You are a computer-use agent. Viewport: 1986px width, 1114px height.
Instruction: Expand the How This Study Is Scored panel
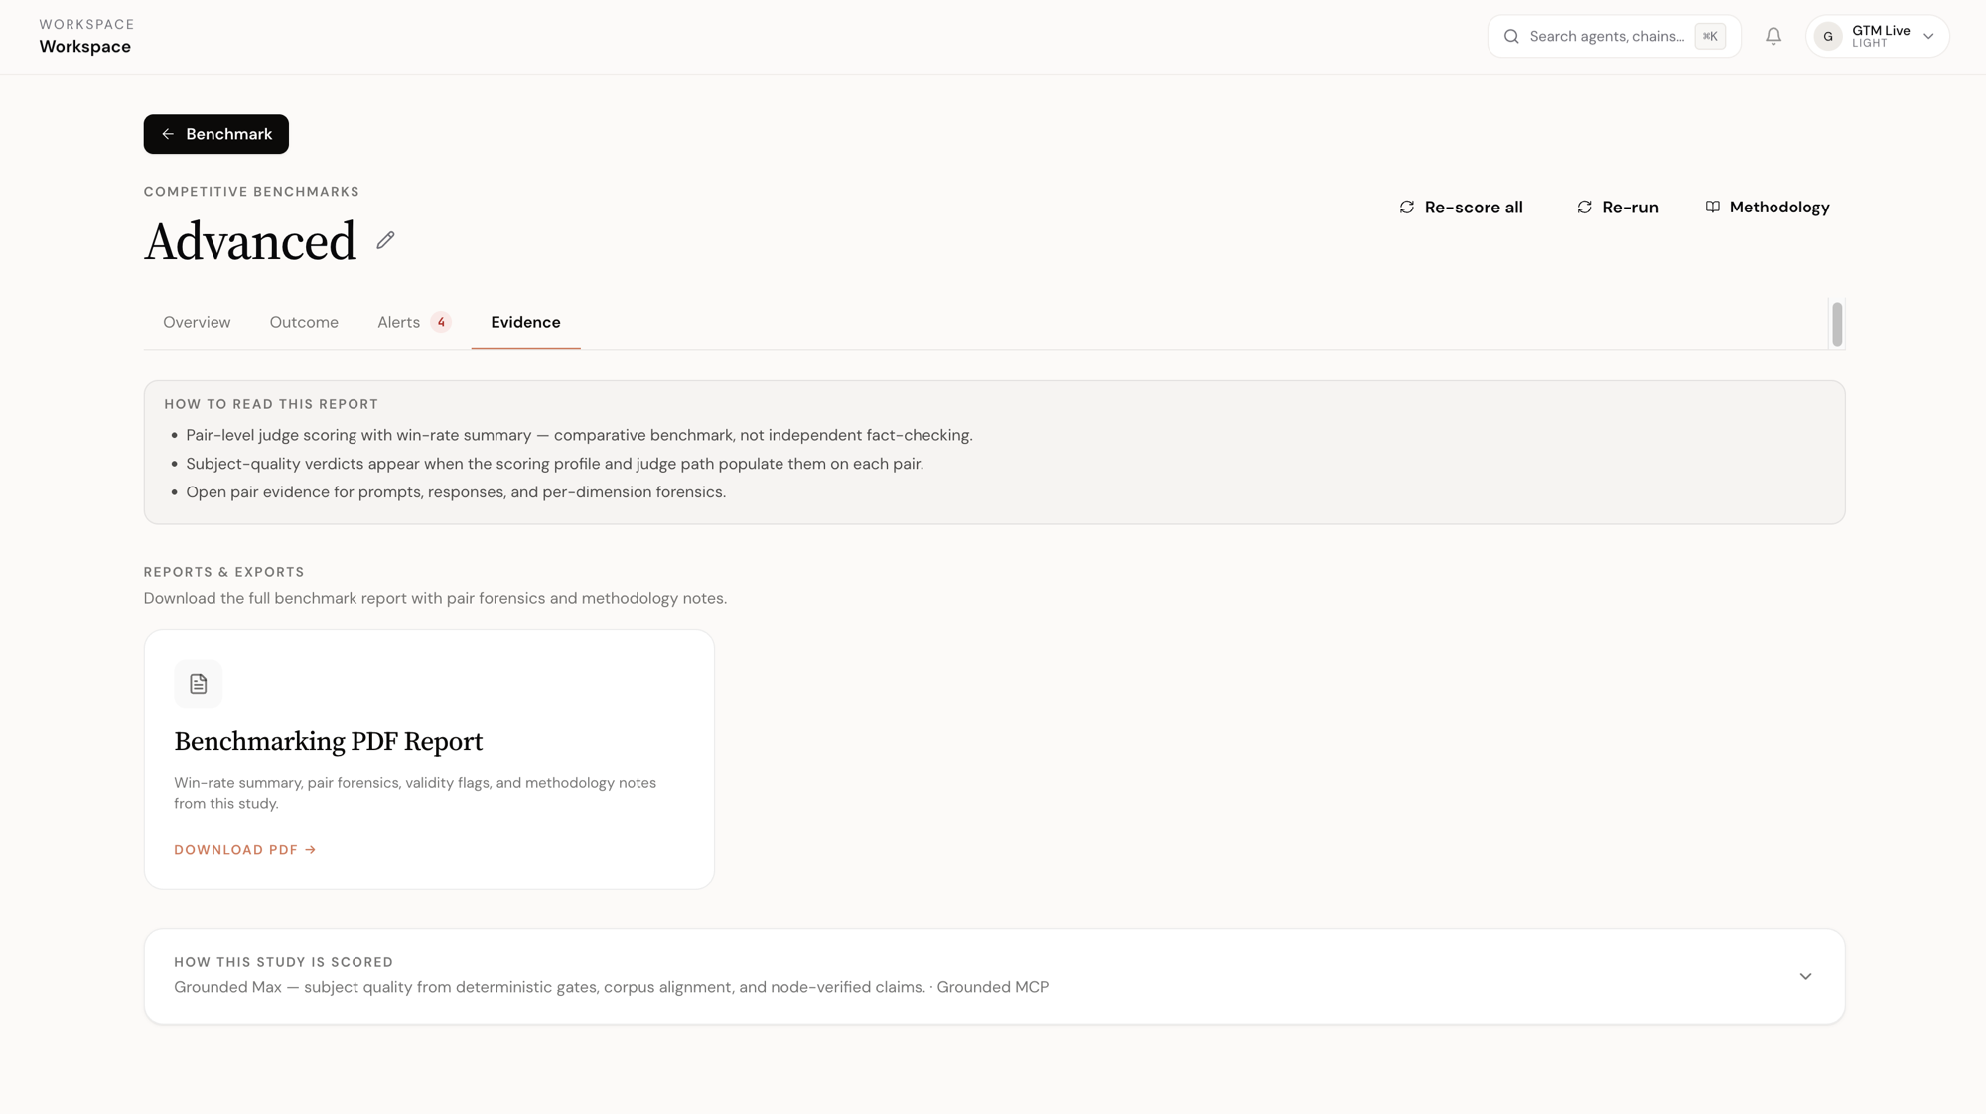point(994,976)
